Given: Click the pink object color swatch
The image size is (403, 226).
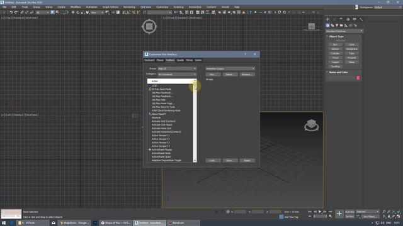Looking at the screenshot, I should click(358, 78).
